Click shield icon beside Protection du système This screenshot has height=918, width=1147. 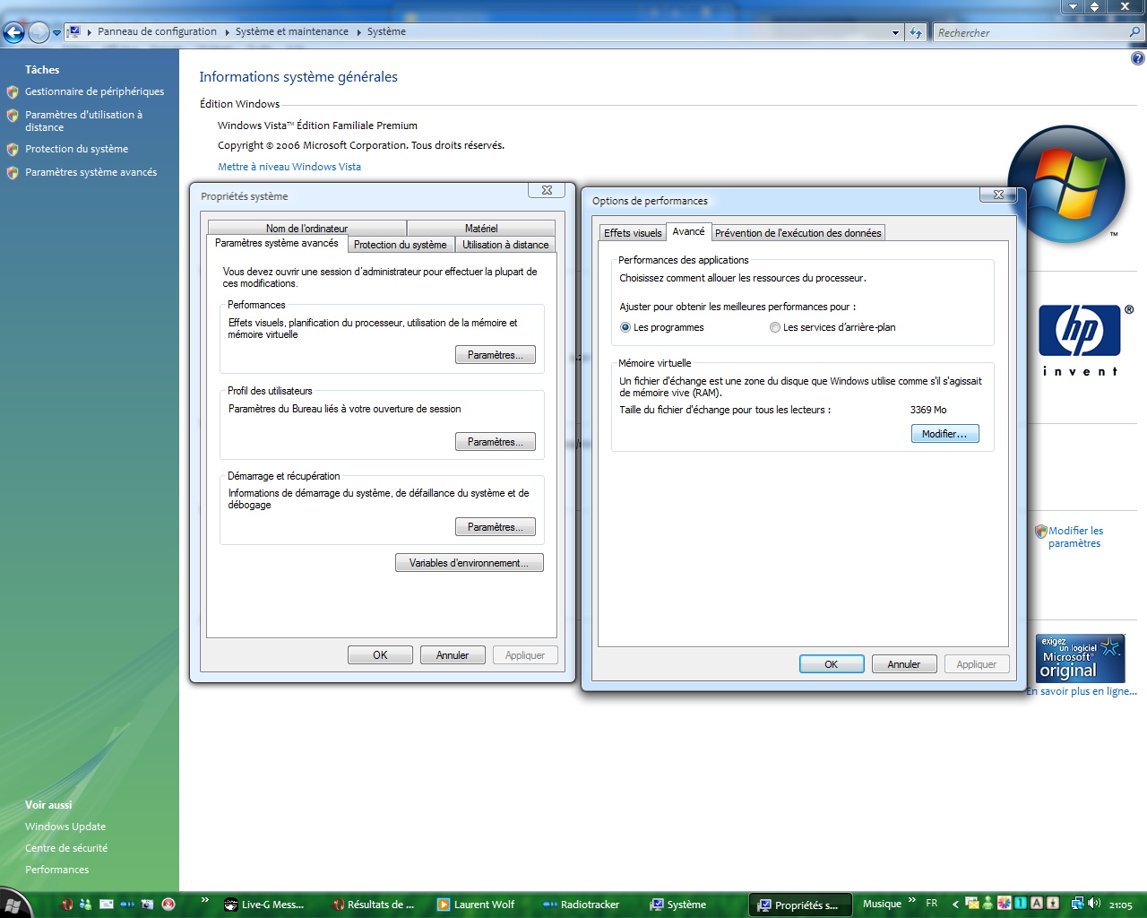pyautogui.click(x=13, y=150)
